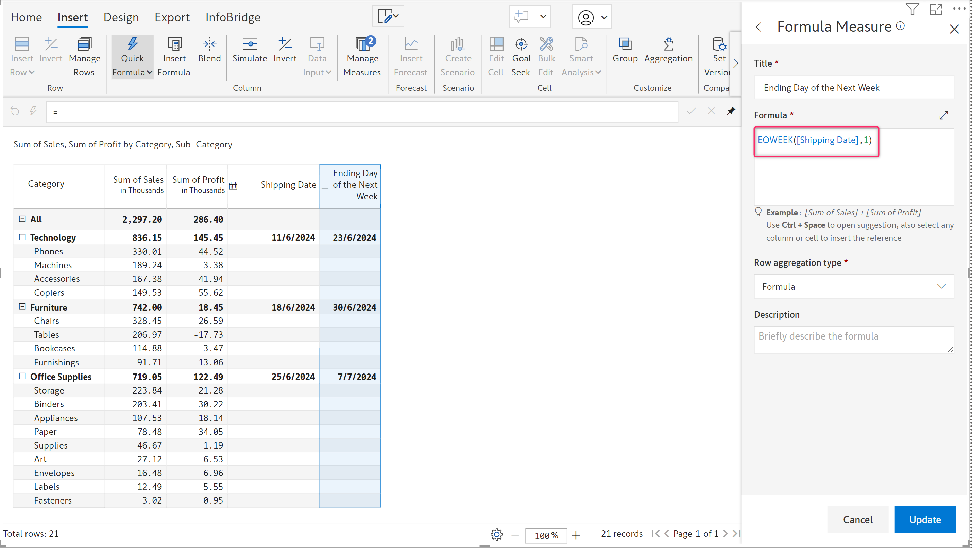Open the gear settings in status bar
Screen dimensions: 972x548
(x=497, y=534)
